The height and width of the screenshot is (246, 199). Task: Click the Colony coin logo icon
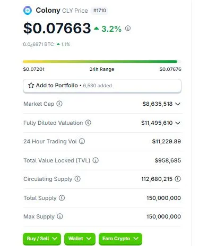(28, 11)
